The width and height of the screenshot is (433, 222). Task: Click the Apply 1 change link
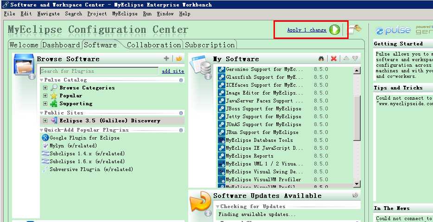coord(307,30)
